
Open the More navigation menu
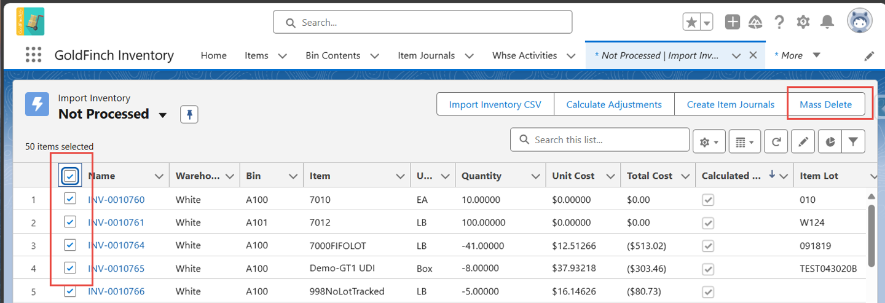coord(797,55)
